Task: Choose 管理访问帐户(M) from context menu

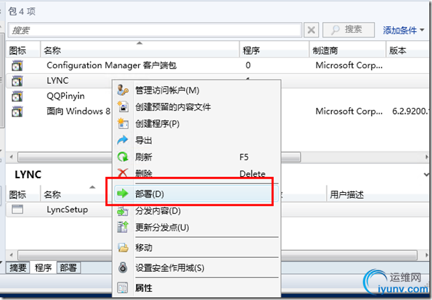Action: 197,90
